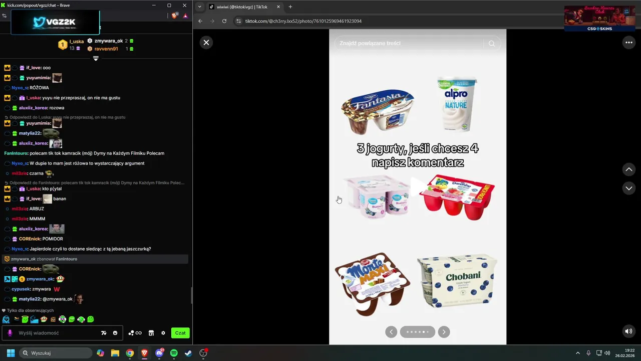Click the chat scrollbar
The image size is (641, 361).
pos(191,296)
